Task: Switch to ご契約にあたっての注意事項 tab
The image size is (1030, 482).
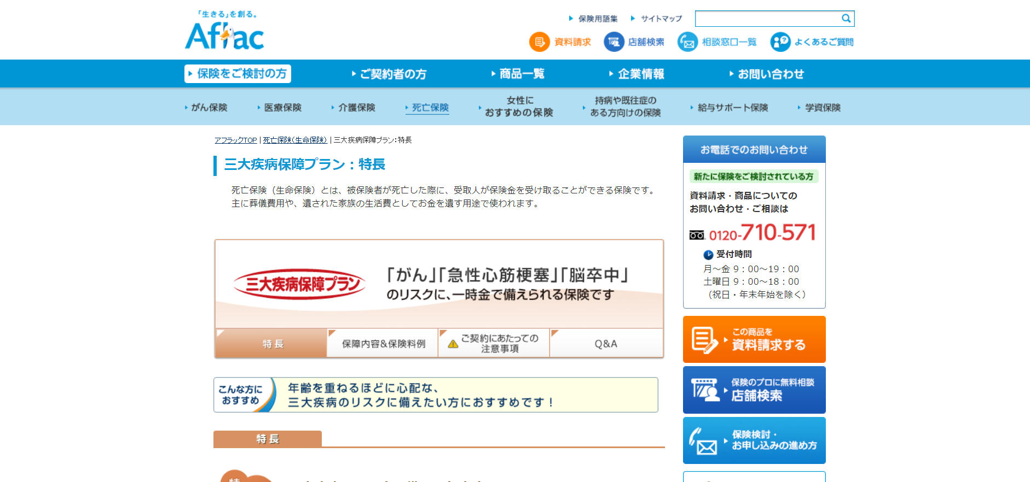Action: pos(494,343)
